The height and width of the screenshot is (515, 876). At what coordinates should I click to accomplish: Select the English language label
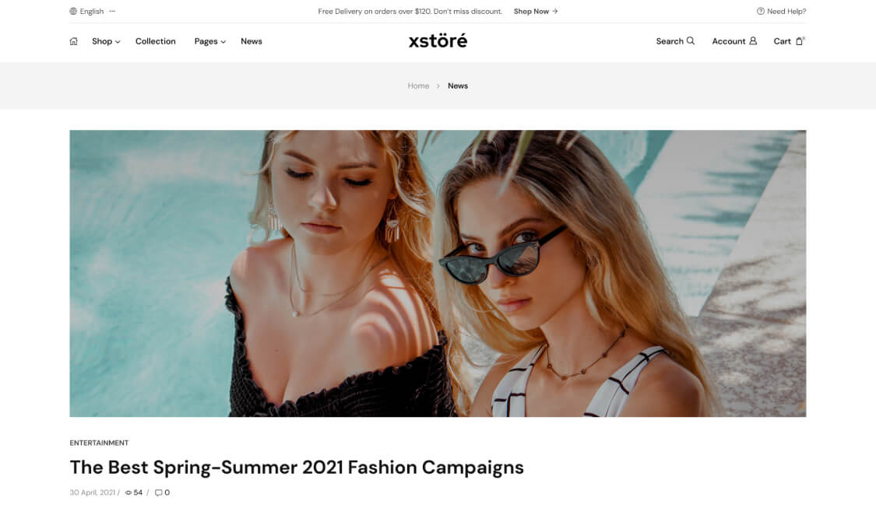pos(92,11)
